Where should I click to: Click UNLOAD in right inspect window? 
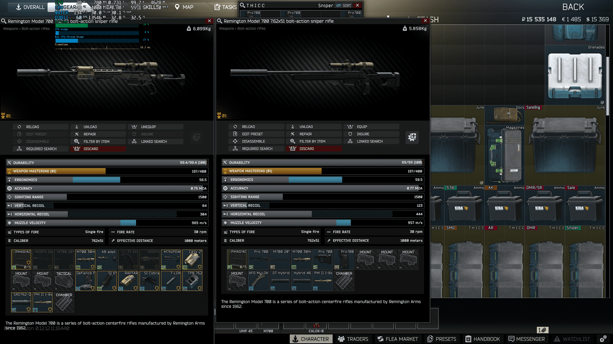click(314, 127)
